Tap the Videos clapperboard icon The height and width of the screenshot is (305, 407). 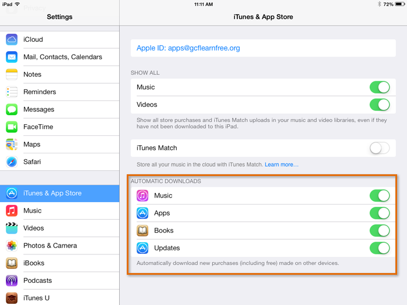(x=12, y=228)
